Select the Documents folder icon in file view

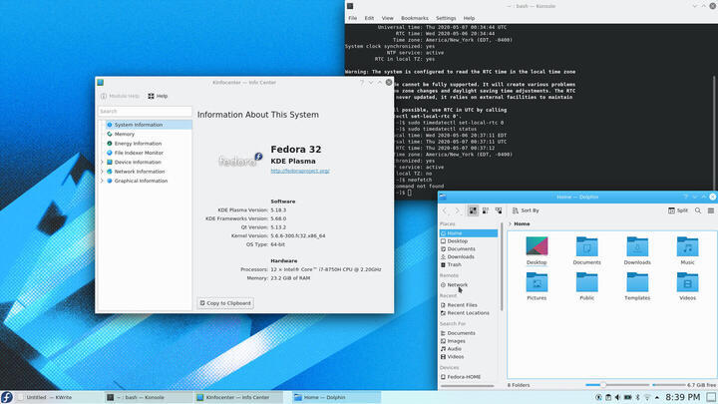point(587,246)
